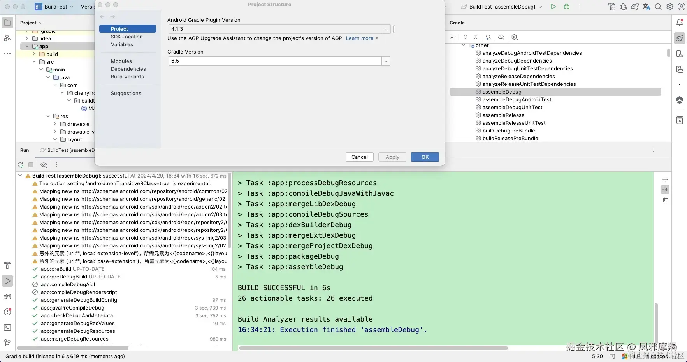Toggle the eye view options in Run panel
Viewport: 687px width, 362px height.
point(44,165)
